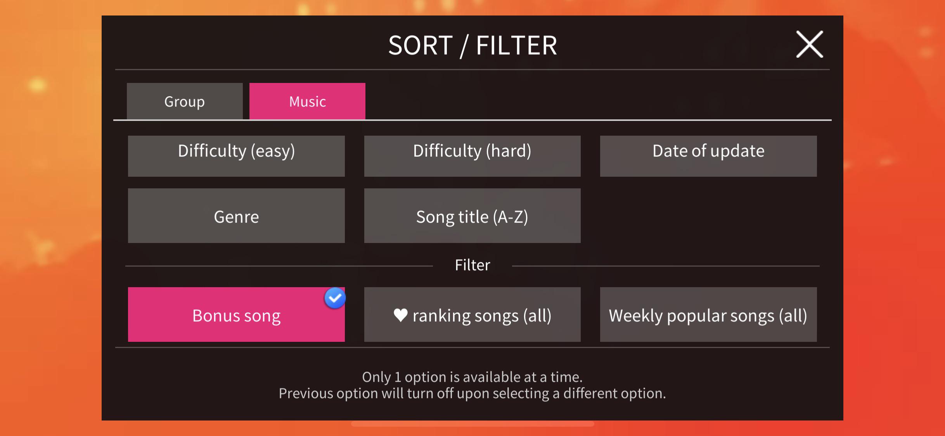The image size is (945, 436).
Task: Click the currently highlighted Music tab
Action: point(307,101)
